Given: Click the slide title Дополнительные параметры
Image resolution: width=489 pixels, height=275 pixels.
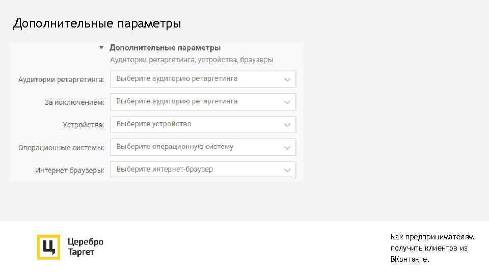Looking at the screenshot, I should pos(97,24).
